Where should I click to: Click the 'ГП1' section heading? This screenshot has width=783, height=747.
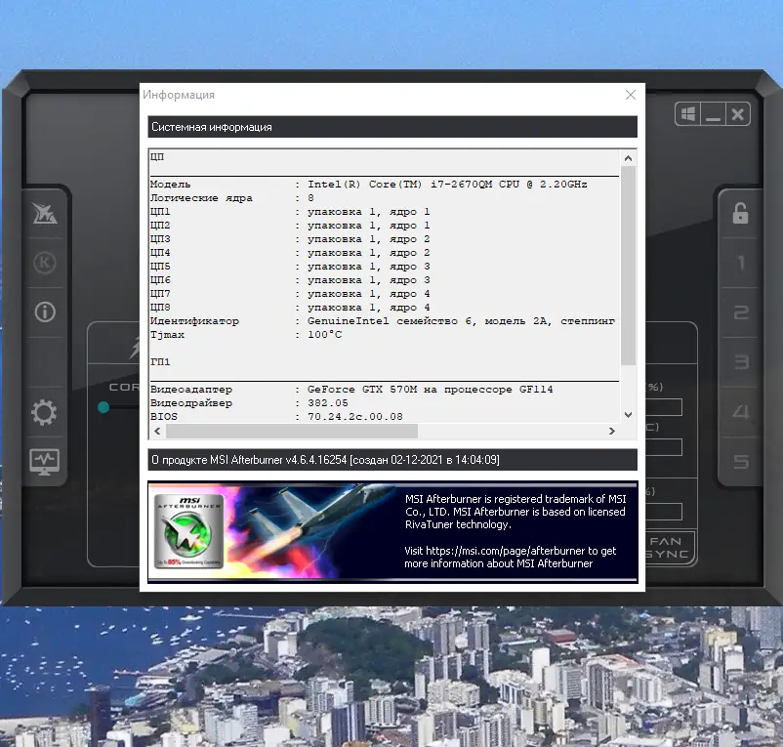[160, 362]
